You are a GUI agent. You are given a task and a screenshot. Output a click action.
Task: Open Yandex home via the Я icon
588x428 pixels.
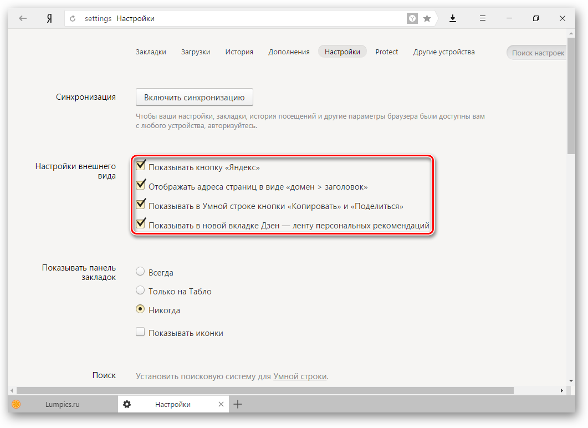tap(49, 18)
